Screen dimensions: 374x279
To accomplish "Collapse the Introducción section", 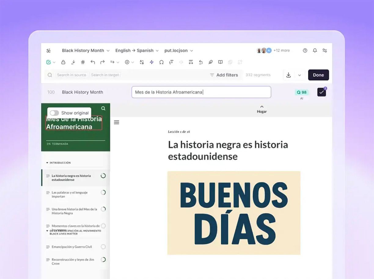I will pos(47,163).
